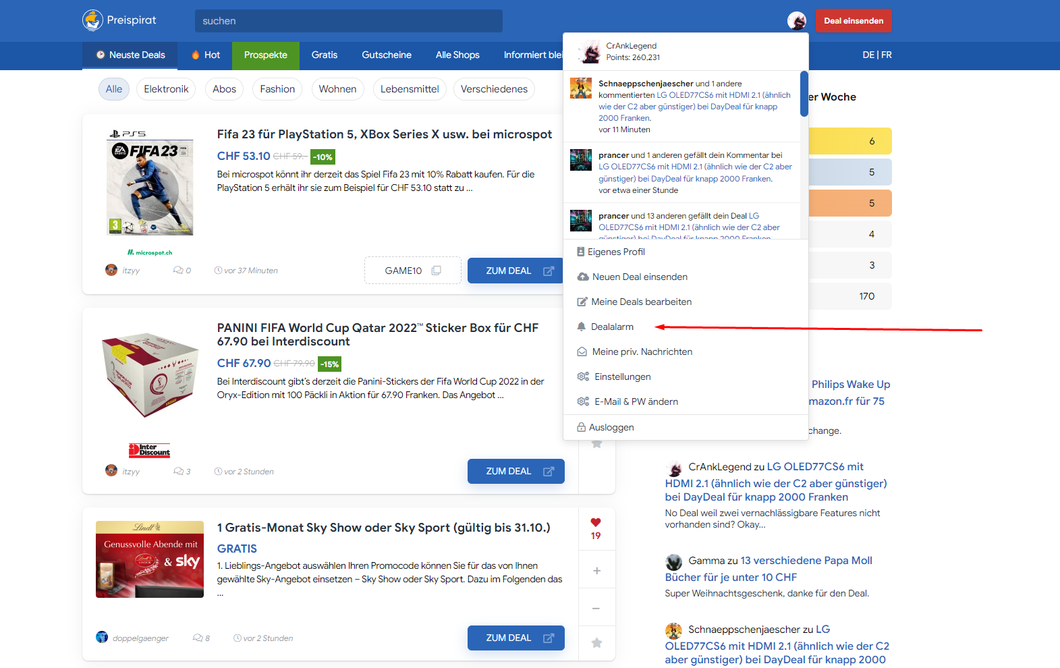Open Dealalarm from the user menu
The height and width of the screenshot is (668, 1060).
pyautogui.click(x=612, y=327)
